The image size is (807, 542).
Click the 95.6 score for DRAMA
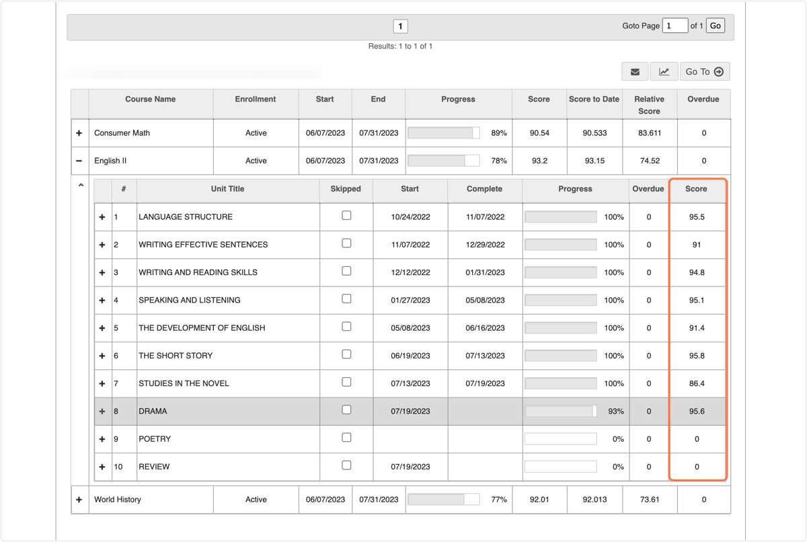[697, 412]
